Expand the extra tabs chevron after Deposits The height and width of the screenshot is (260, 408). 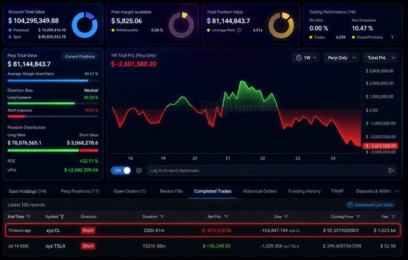click(397, 191)
